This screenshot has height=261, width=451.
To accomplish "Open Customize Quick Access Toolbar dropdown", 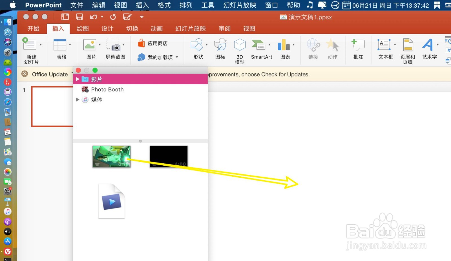I will click(142, 17).
